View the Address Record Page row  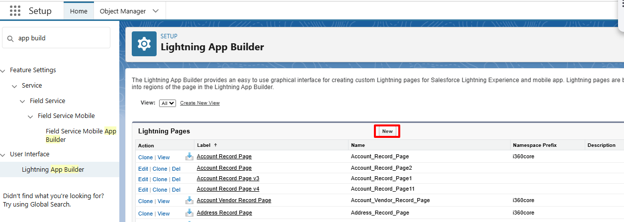[x=164, y=214]
